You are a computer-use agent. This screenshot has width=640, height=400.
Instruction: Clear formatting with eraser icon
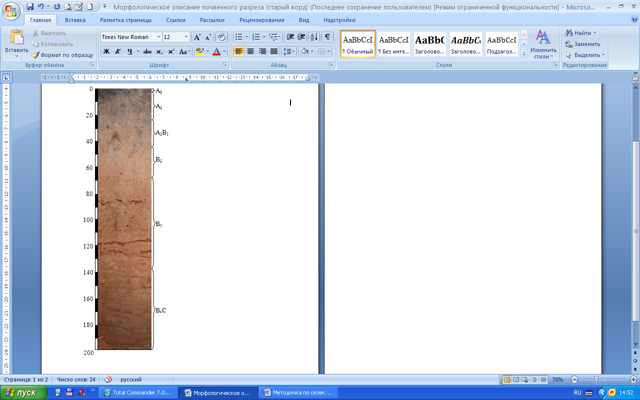(221, 37)
